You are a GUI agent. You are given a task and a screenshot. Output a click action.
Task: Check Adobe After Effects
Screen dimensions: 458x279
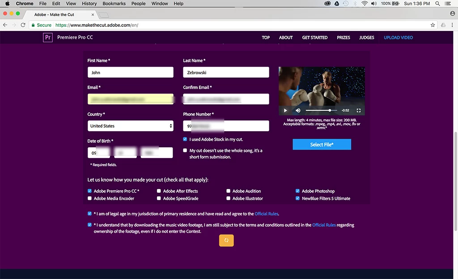tap(159, 191)
